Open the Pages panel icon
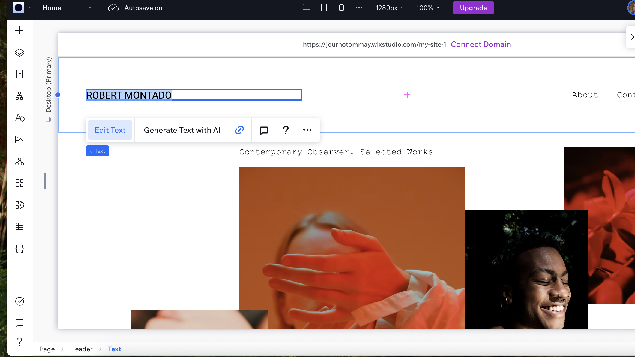Viewport: 635px width, 357px height. (x=19, y=74)
